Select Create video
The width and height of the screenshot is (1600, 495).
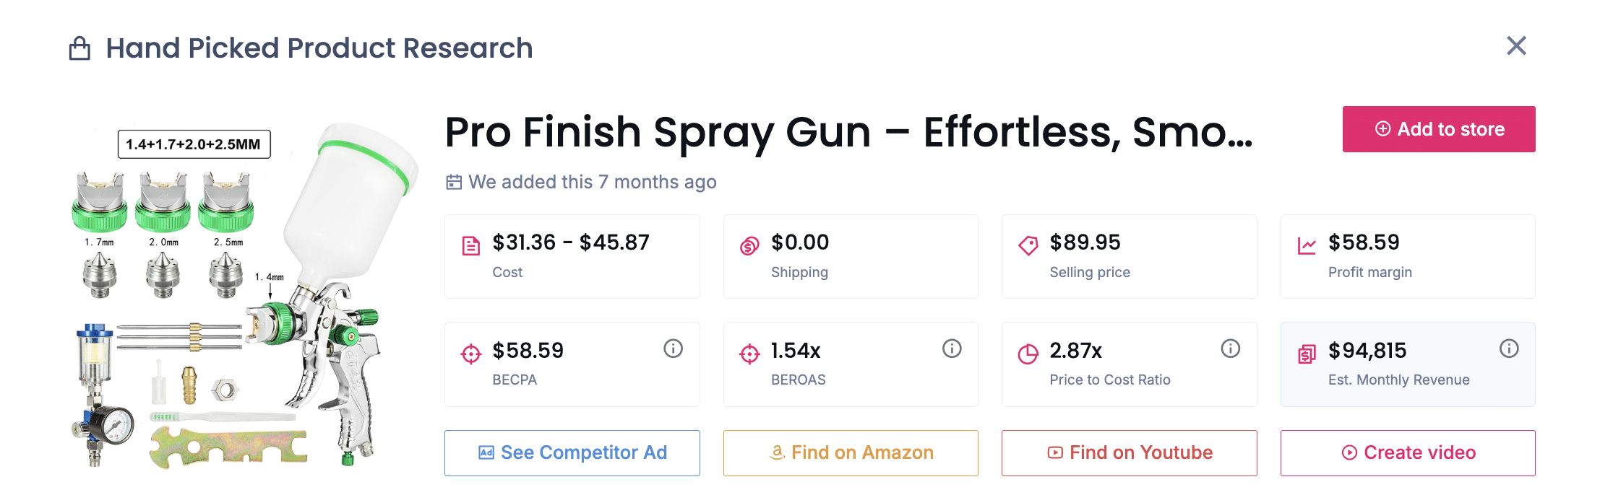tap(1407, 452)
